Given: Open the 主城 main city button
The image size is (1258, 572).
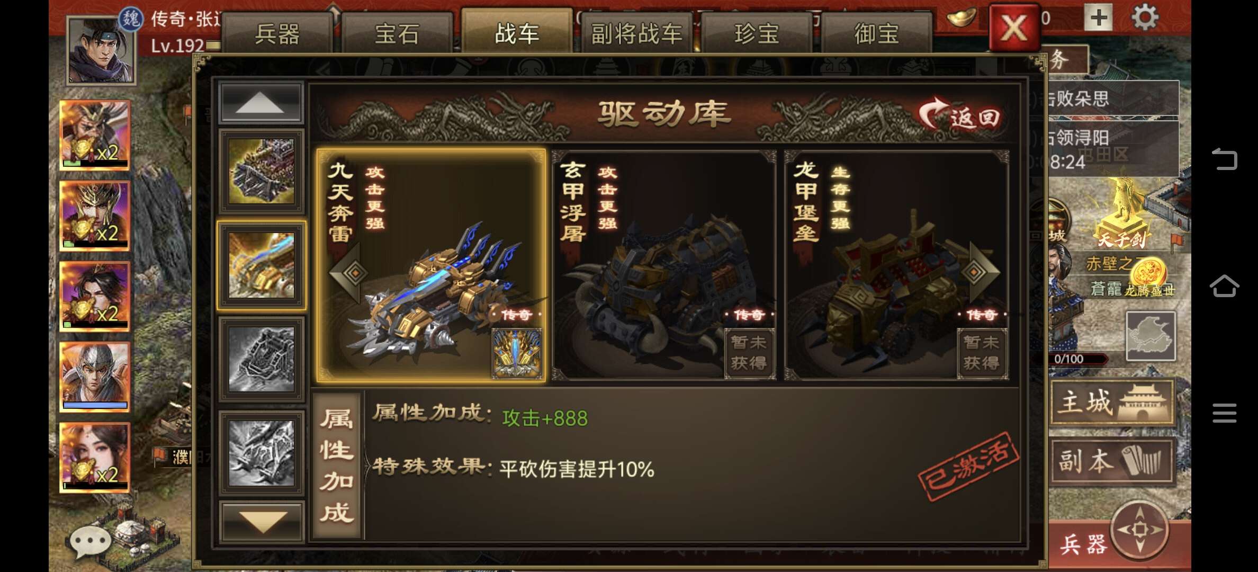Looking at the screenshot, I should coord(1112,403).
